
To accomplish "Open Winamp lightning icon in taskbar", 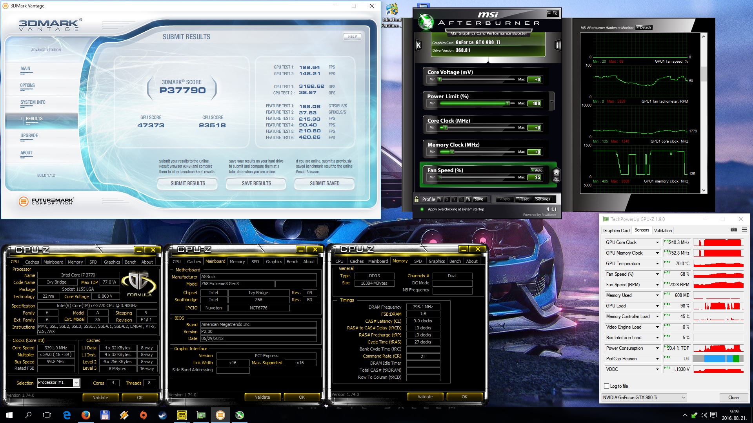I will coord(124,415).
